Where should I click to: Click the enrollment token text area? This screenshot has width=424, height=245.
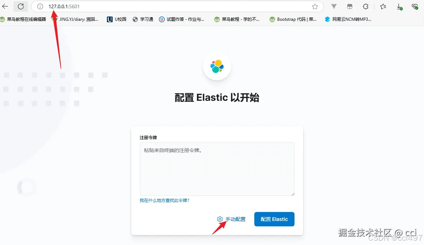click(217, 169)
